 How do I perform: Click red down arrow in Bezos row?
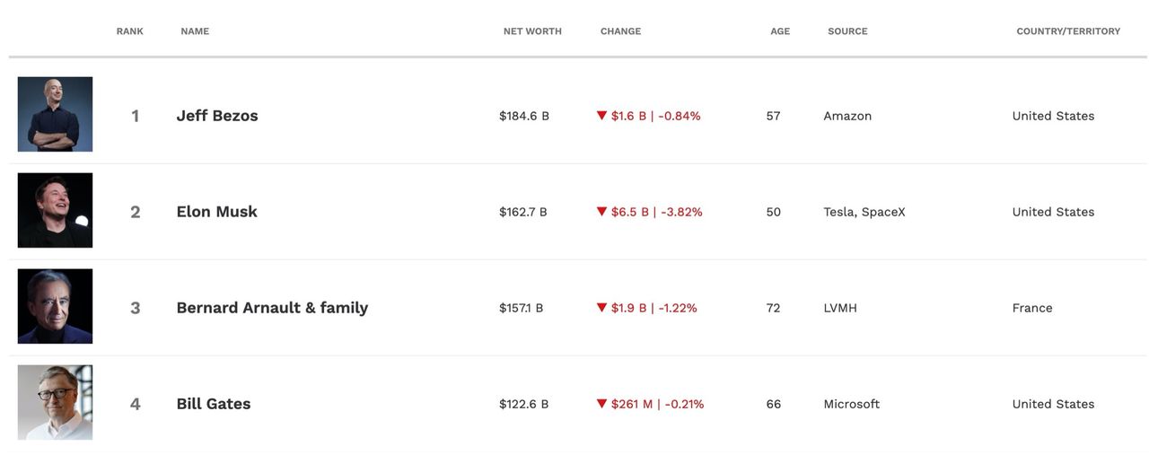602,116
